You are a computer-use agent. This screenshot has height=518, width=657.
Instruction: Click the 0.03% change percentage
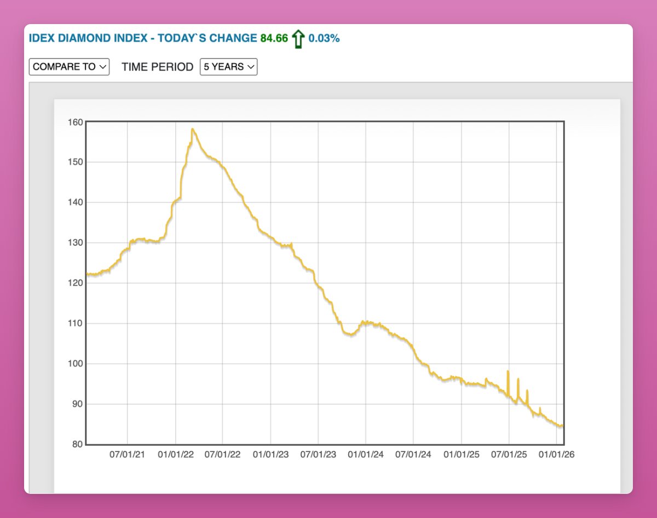(x=324, y=38)
